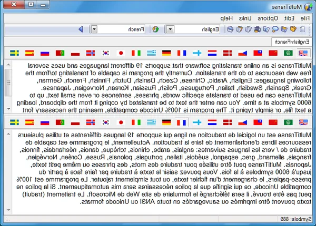Select Greek flag in source flag row
This screenshot has width=316, height=226.
point(151,53)
